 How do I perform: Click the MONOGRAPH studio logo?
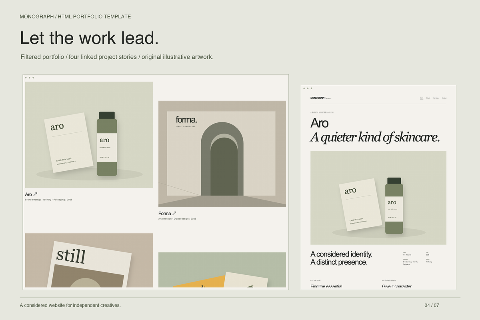tap(320, 98)
